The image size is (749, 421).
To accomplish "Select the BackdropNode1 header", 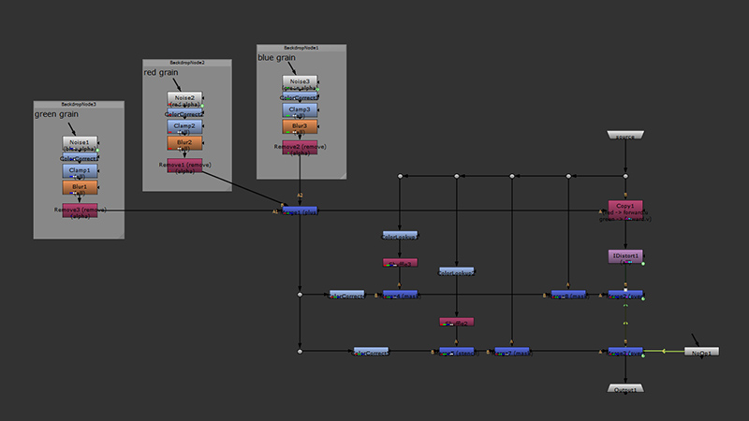I will (301, 47).
